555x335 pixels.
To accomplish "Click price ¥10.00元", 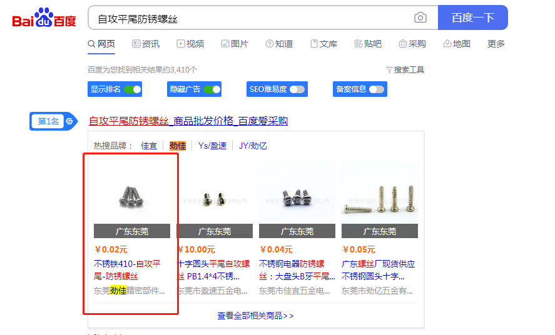I will (x=196, y=249).
